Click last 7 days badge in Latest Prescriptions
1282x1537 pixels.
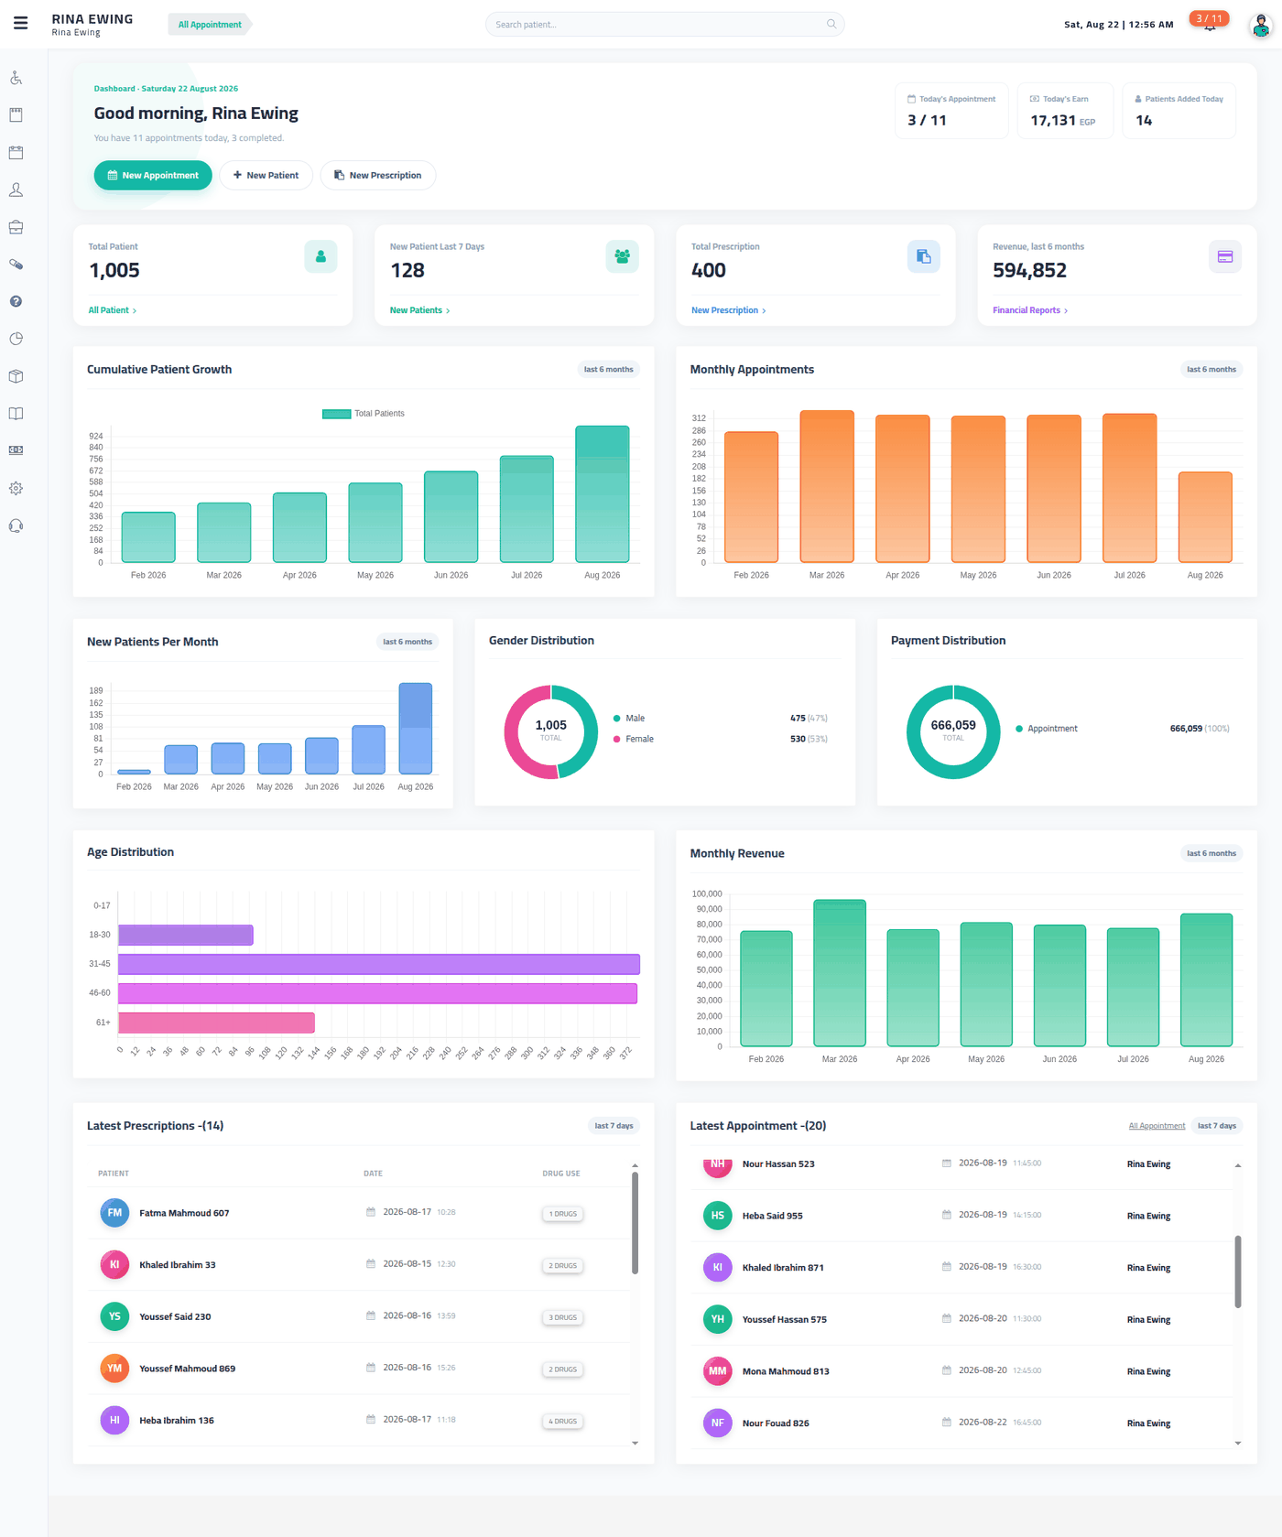pos(614,1126)
